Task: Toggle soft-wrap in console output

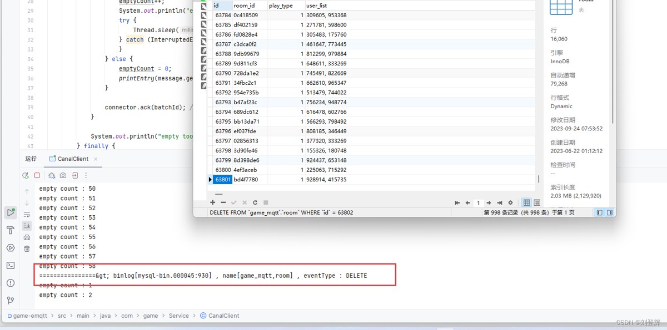Action: pyautogui.click(x=27, y=214)
